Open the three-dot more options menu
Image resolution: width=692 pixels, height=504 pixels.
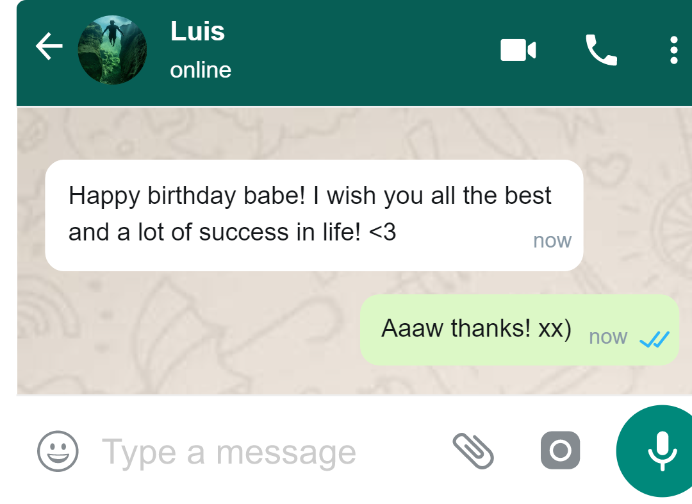coord(673,50)
